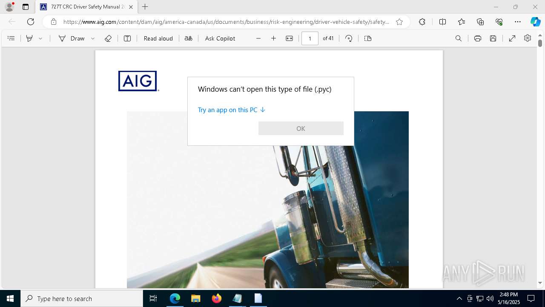Open File Explorer from taskbar

[x=196, y=298]
